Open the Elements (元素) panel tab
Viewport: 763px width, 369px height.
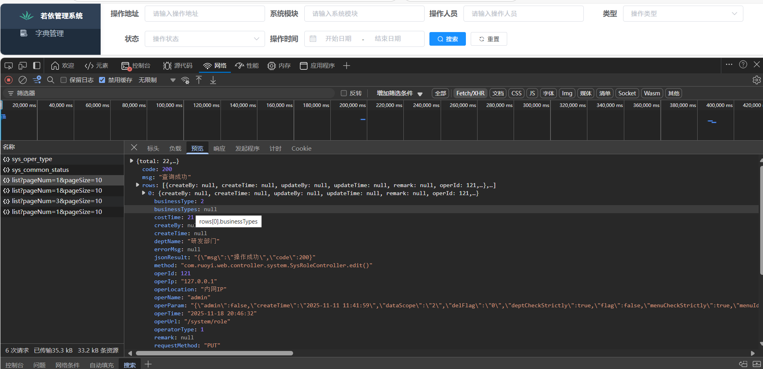coord(97,65)
